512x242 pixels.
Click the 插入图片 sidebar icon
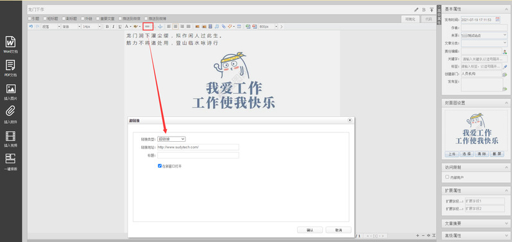pyautogui.click(x=11, y=89)
